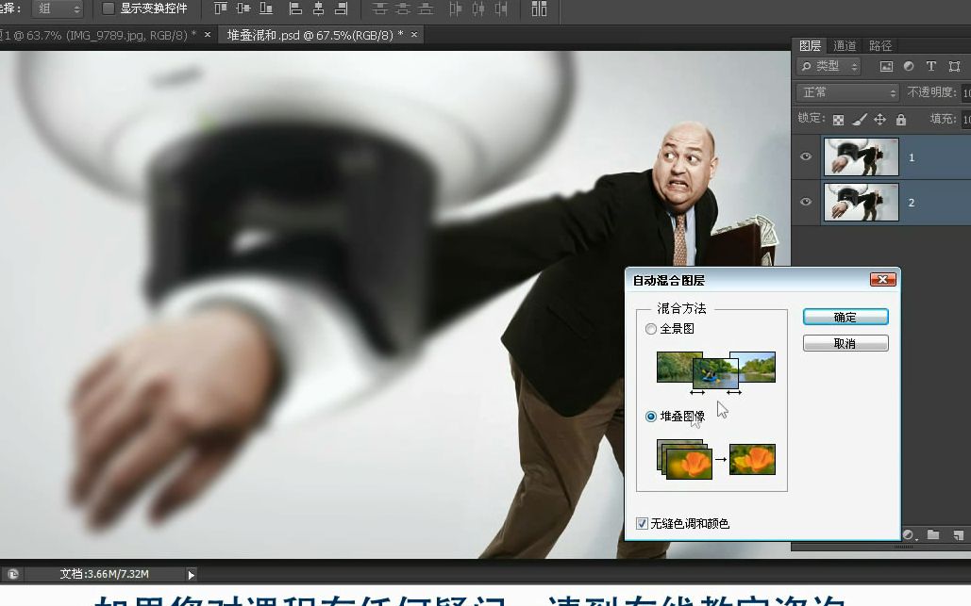Click layer 2's thumbnail

[860, 202]
